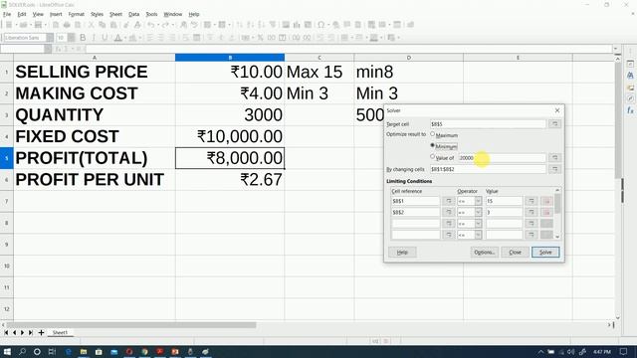
Task: Remove the $B$2 limiting condition
Action: click(x=546, y=212)
